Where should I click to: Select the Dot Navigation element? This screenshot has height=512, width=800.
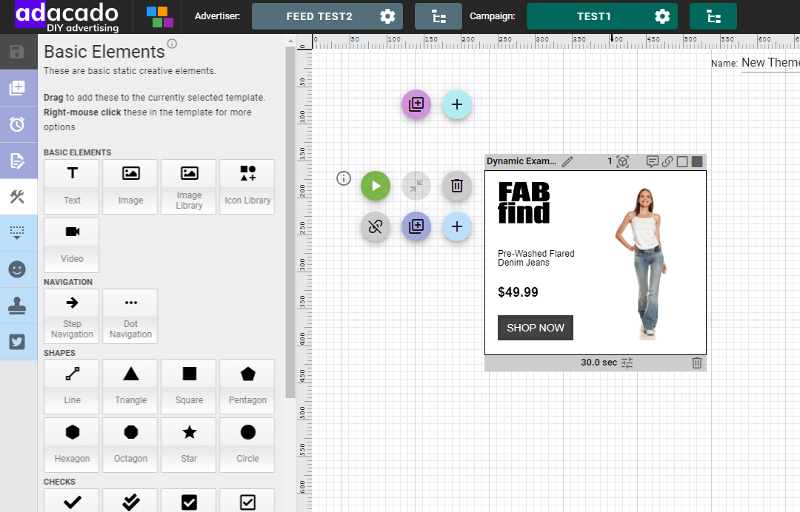point(130,317)
